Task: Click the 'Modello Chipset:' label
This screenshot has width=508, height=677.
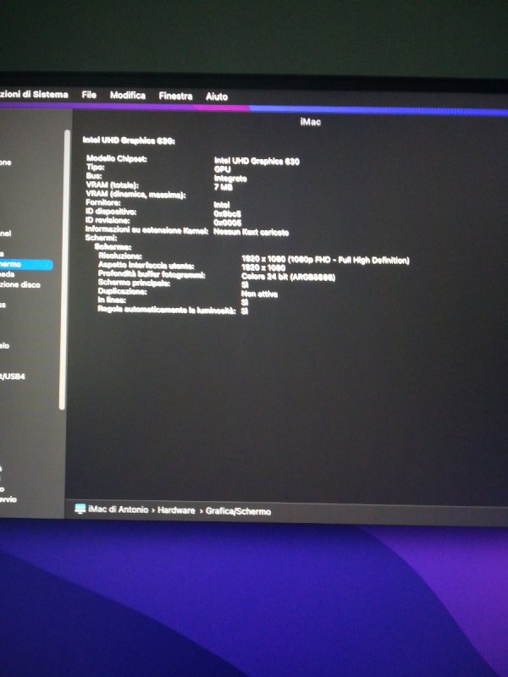Action: tap(116, 159)
